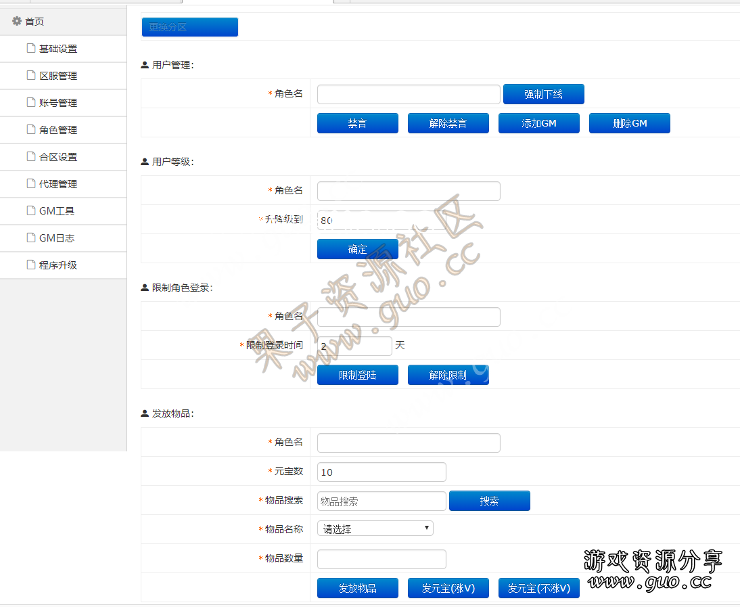740x607 pixels.
Task: Click the 添加GM button
Action: 538,123
